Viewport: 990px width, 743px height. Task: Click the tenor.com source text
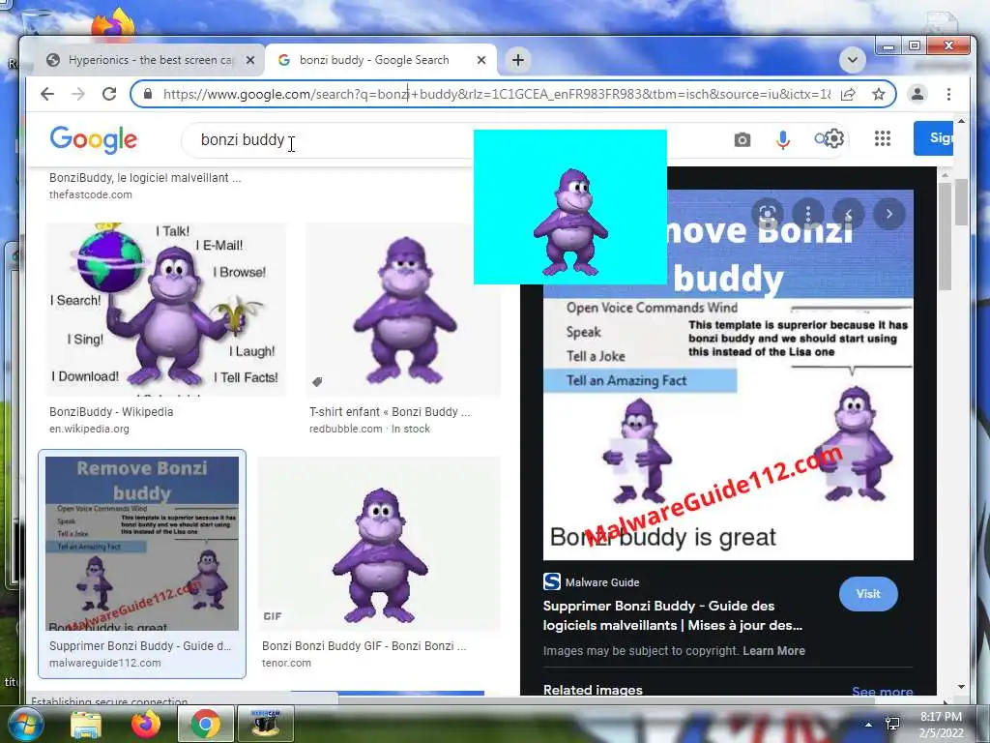point(286,663)
